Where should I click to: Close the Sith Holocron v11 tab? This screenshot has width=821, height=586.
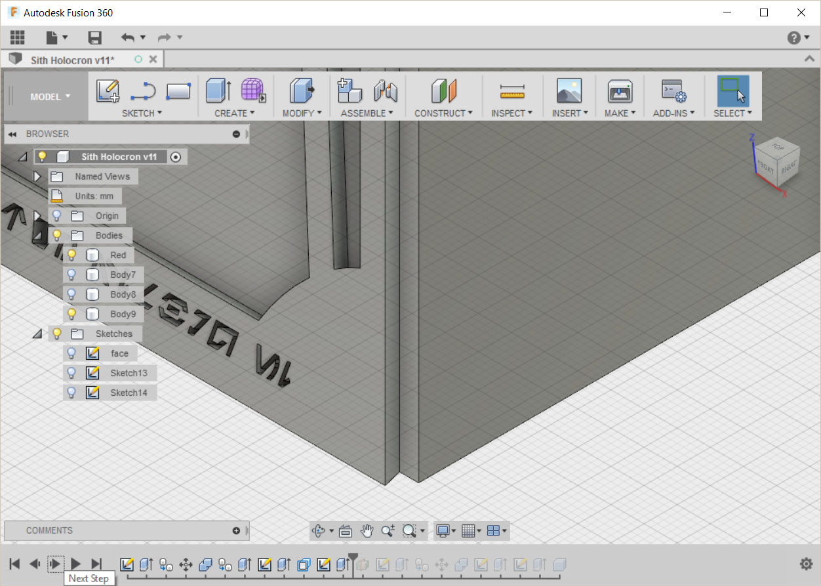(153, 59)
